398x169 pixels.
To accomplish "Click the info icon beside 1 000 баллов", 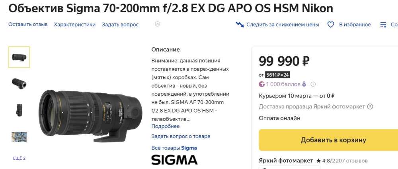I will [x=313, y=84].
